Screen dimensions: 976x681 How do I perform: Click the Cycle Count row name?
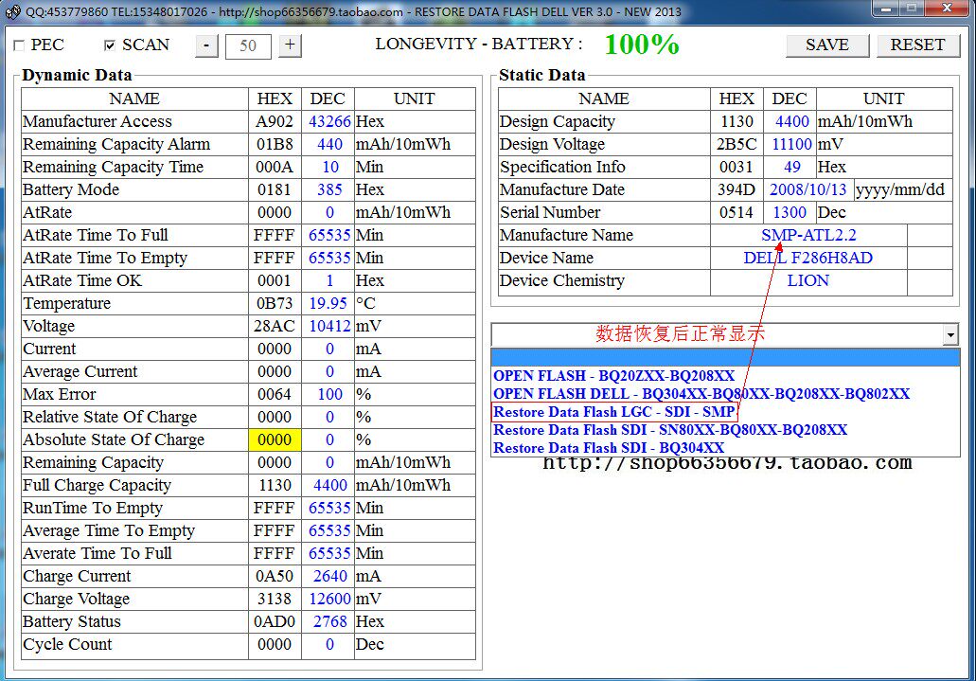[68, 644]
